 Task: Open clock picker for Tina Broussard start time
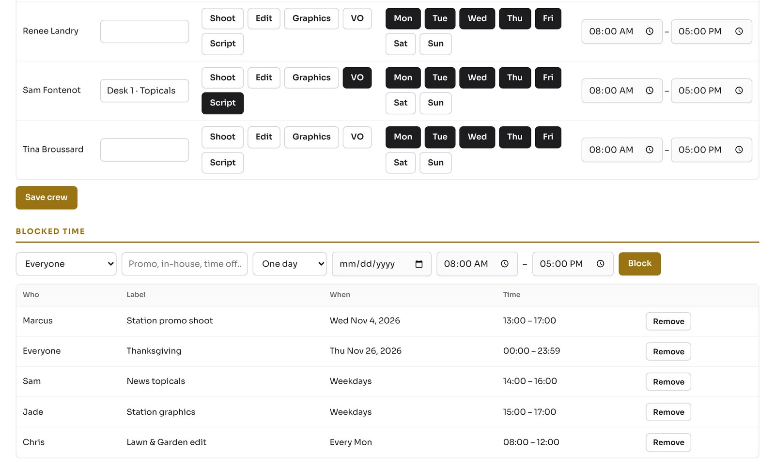pyautogui.click(x=650, y=150)
